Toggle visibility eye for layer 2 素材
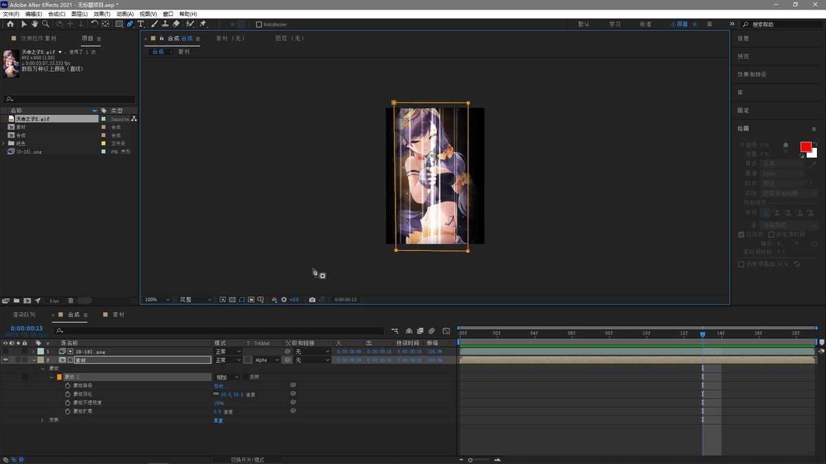Image resolution: width=826 pixels, height=464 pixels. [6, 360]
